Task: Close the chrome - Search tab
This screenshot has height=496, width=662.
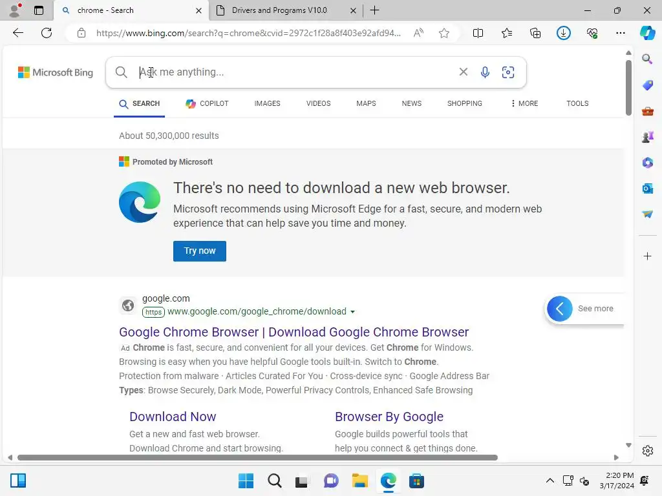Action: (198, 10)
